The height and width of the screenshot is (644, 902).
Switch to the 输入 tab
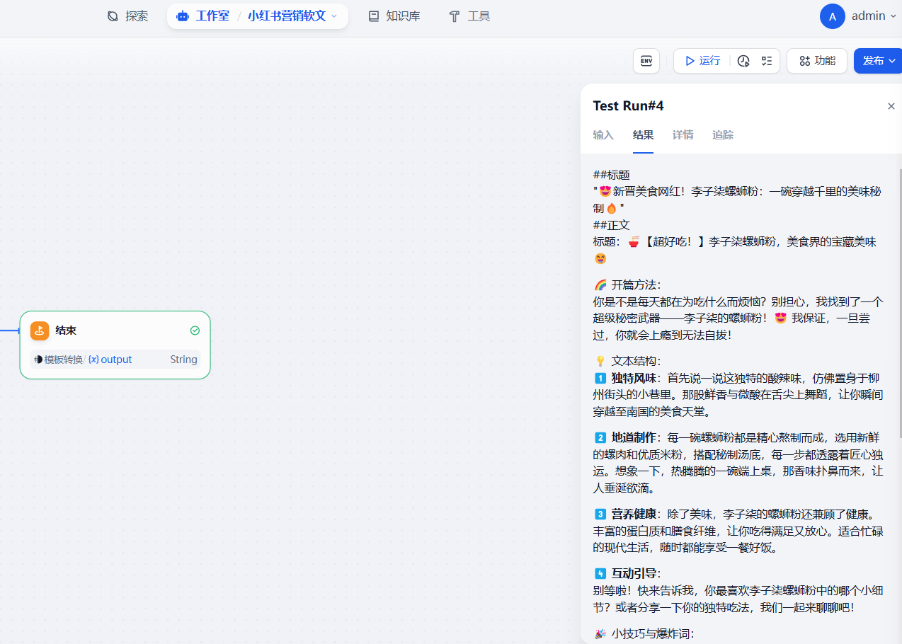coord(603,135)
